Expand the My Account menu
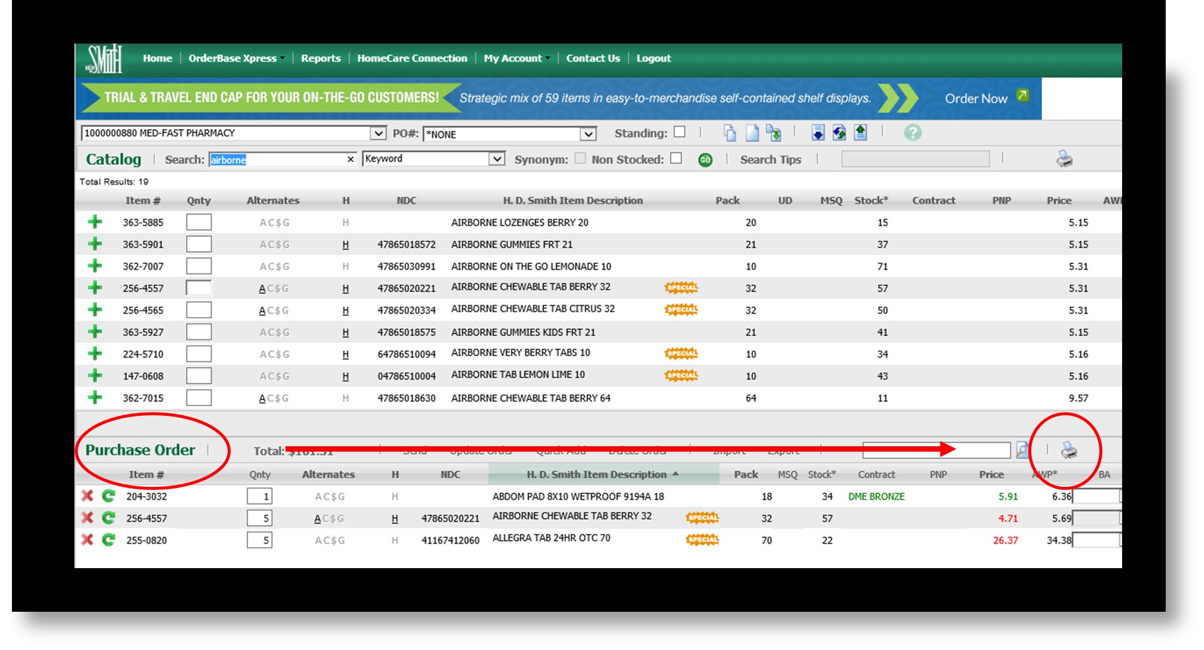The height and width of the screenshot is (650, 1204). pos(517,58)
